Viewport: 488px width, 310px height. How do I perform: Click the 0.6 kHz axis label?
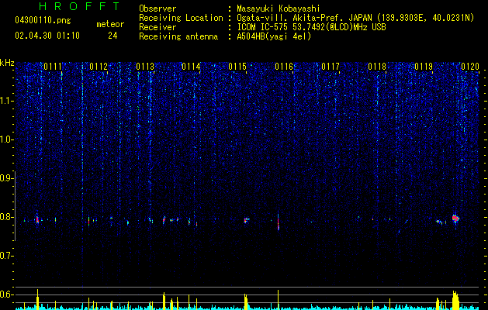pos(7,294)
